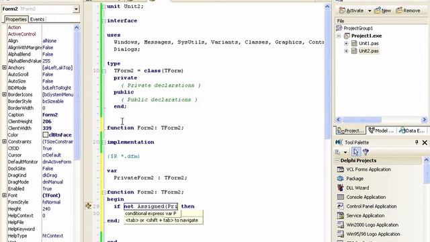Select Unit1.pas file in project tree
430x242 pixels.
coord(369,43)
